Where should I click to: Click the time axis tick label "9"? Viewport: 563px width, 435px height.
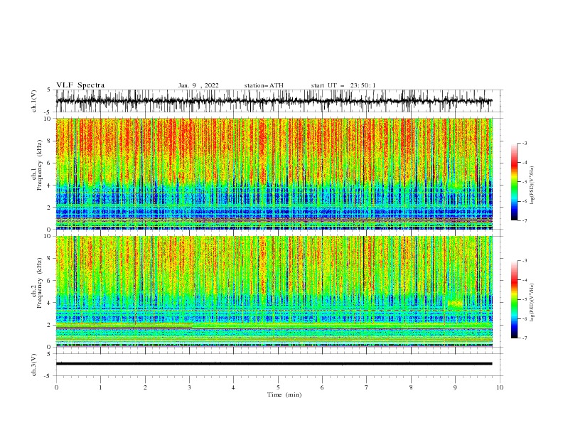(x=455, y=387)
